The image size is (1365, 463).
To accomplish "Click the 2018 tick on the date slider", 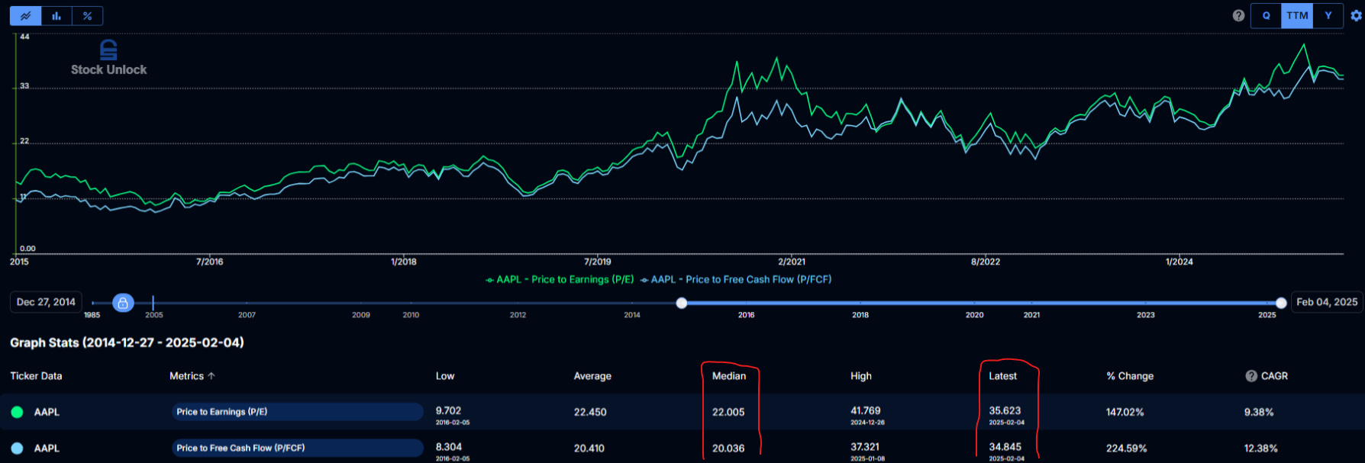I will [860, 314].
